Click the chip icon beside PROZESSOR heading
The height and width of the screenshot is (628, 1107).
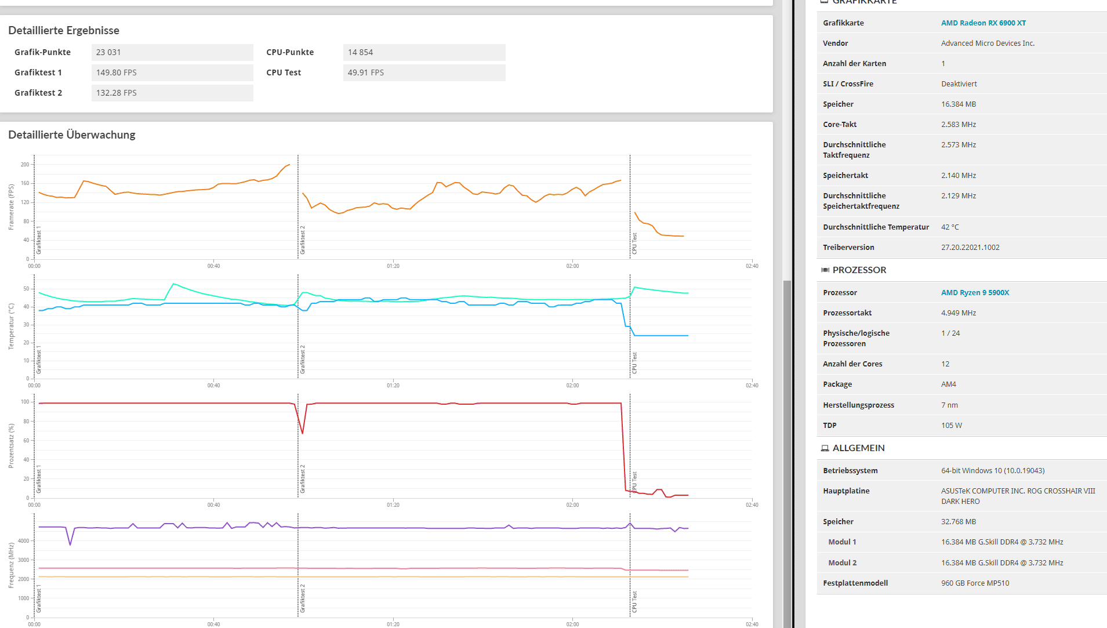pyautogui.click(x=825, y=270)
